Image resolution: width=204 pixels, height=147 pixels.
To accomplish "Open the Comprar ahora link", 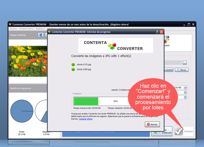I will [86, 119].
